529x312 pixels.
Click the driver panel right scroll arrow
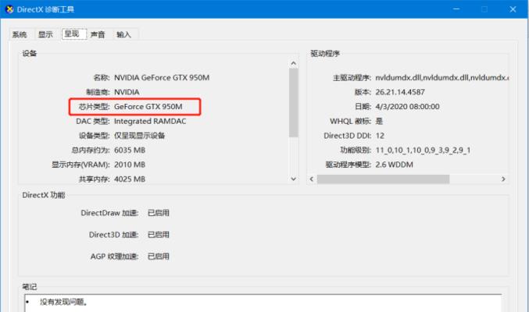[503, 179]
